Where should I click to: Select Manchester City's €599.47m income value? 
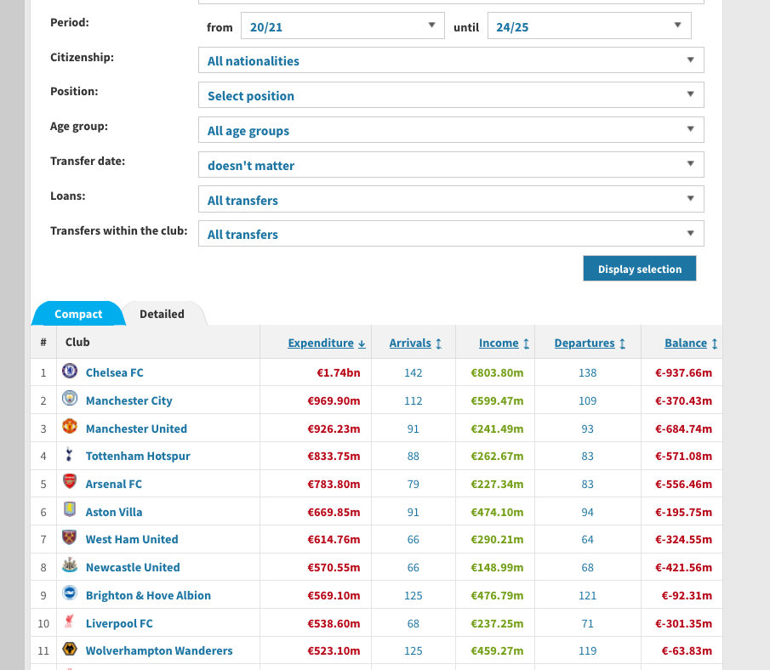point(497,401)
